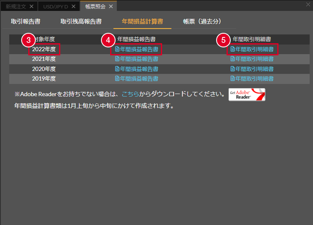Close the USD/JPY D tab
313x225 pixels.
pyautogui.click(x=74, y=7)
